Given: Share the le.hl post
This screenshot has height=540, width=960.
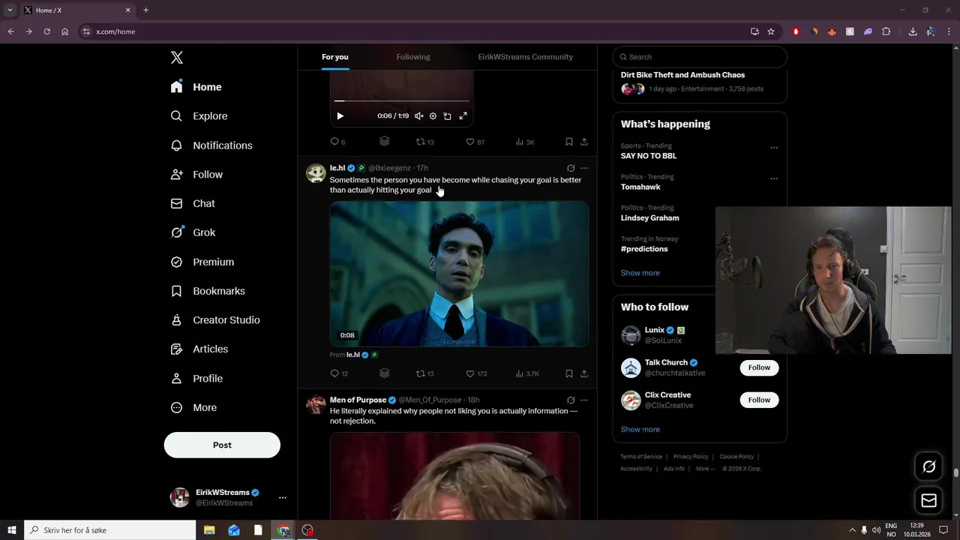Looking at the screenshot, I should point(584,373).
